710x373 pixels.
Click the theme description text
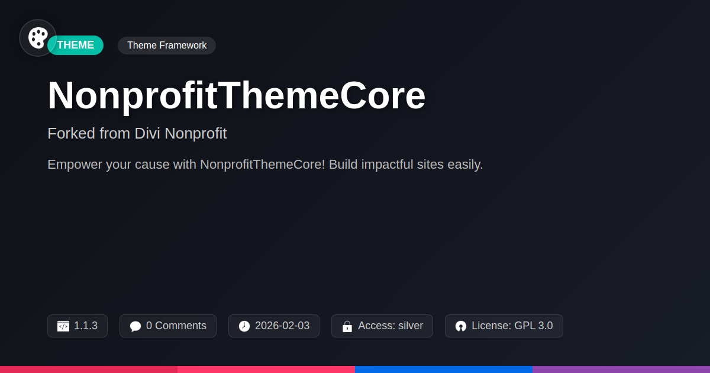265,165
